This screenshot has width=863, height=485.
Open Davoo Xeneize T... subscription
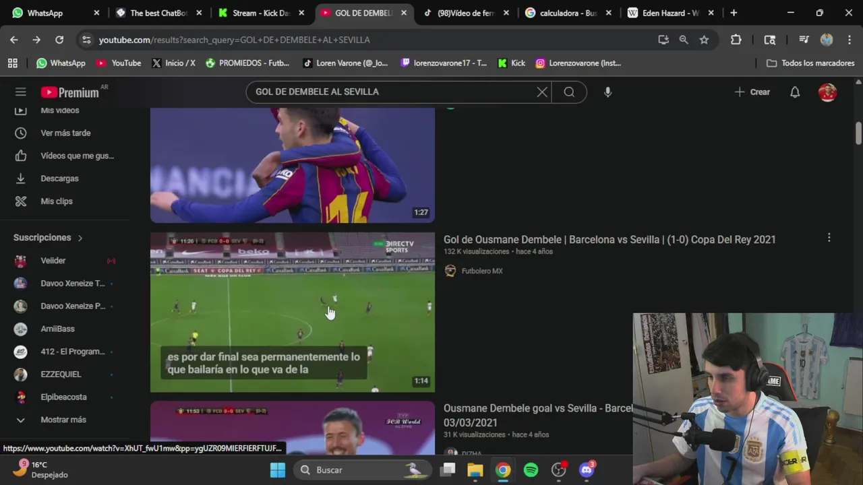point(65,284)
